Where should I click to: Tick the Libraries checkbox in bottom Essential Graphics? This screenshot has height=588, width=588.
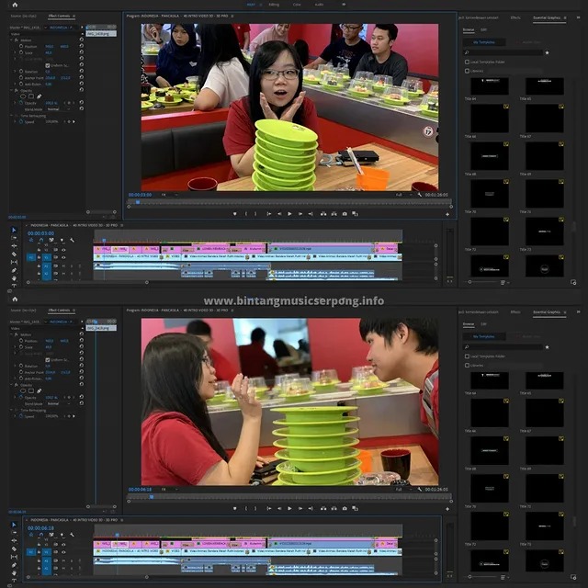466,365
